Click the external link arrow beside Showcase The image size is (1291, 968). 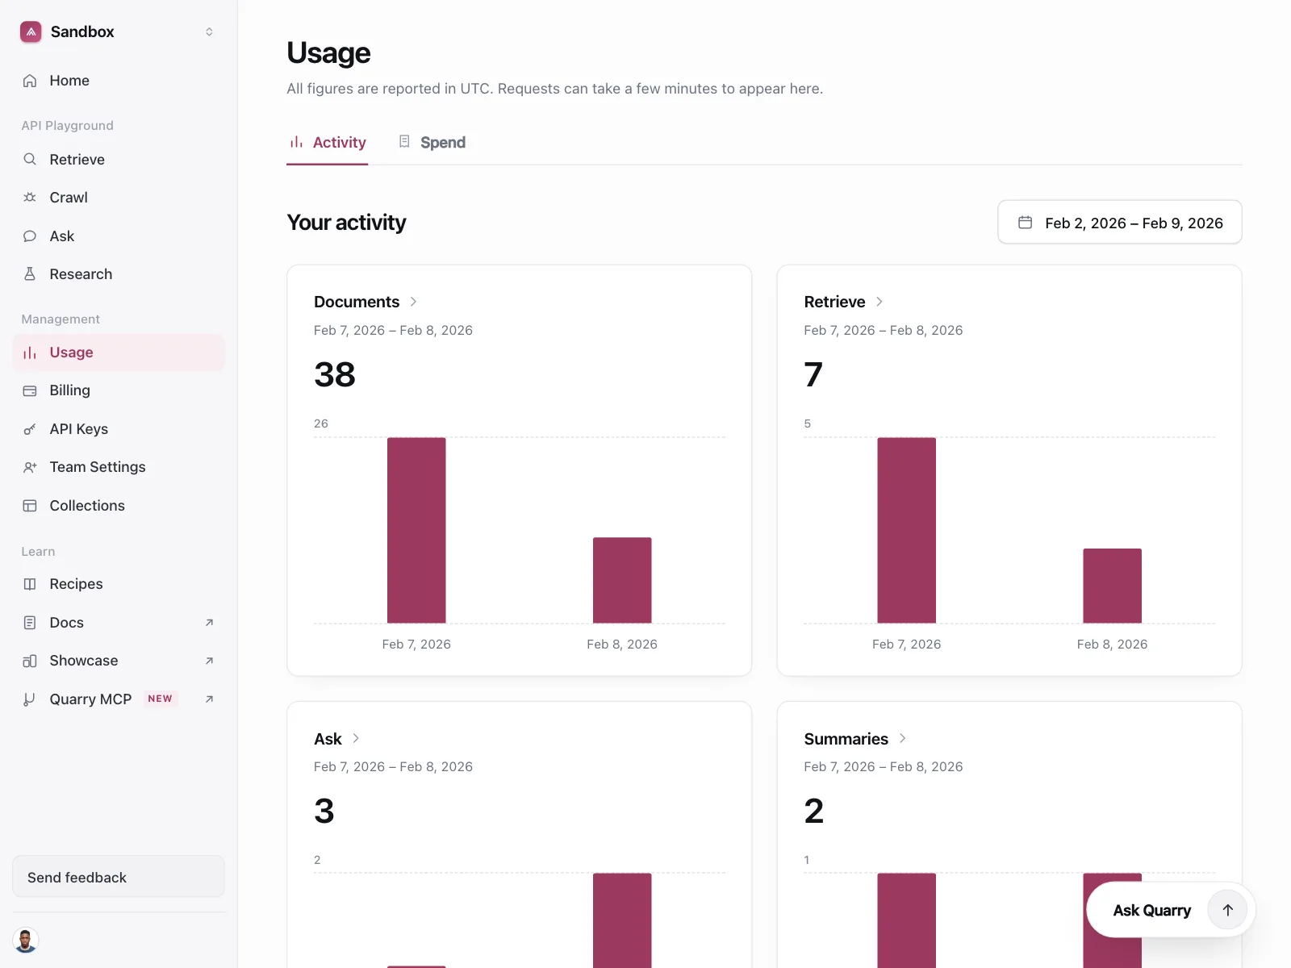(x=209, y=661)
